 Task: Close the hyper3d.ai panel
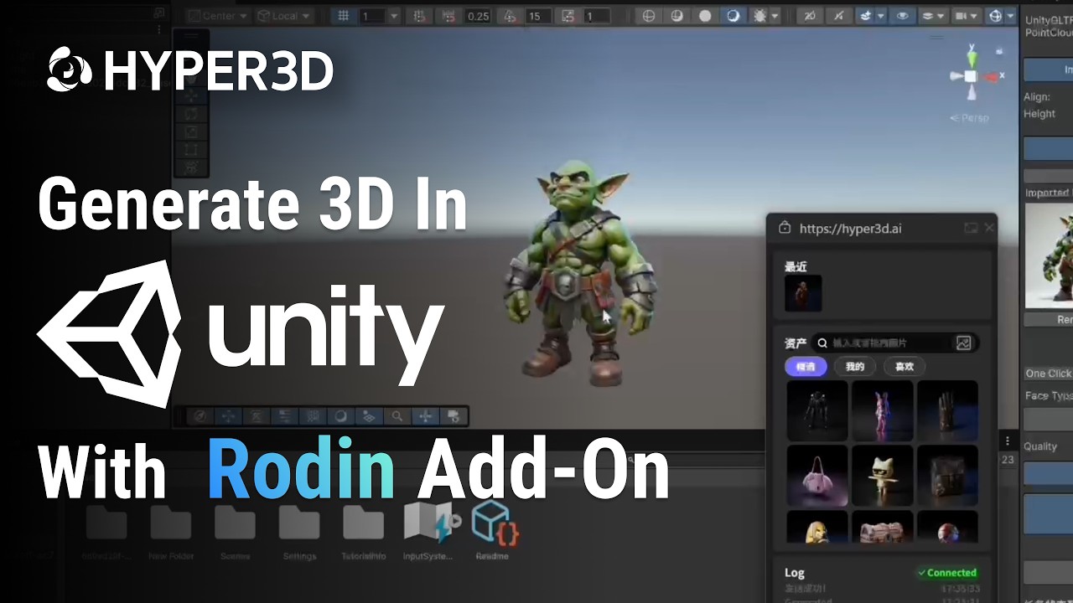tap(989, 228)
